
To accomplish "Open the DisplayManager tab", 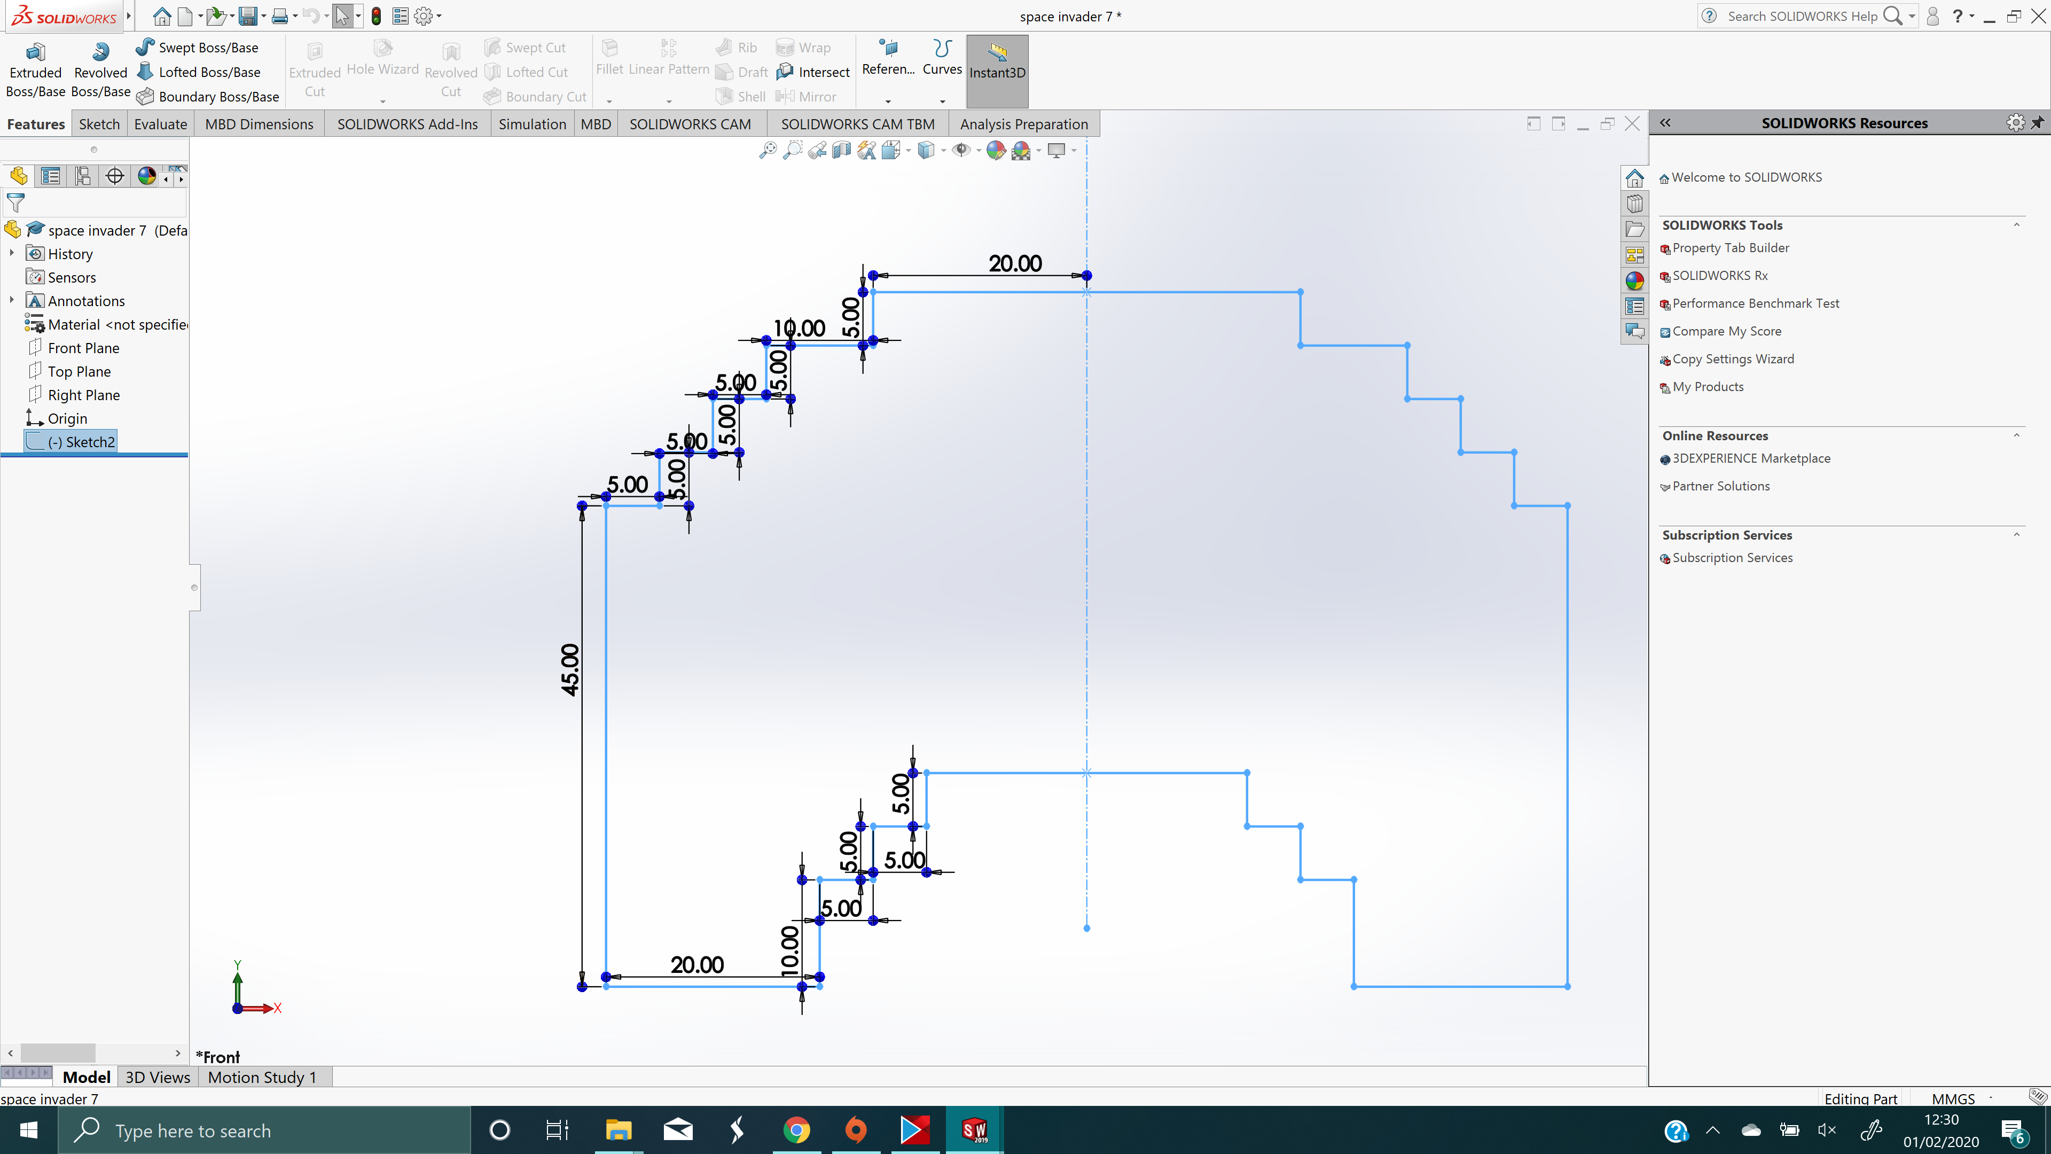I will coord(146,176).
